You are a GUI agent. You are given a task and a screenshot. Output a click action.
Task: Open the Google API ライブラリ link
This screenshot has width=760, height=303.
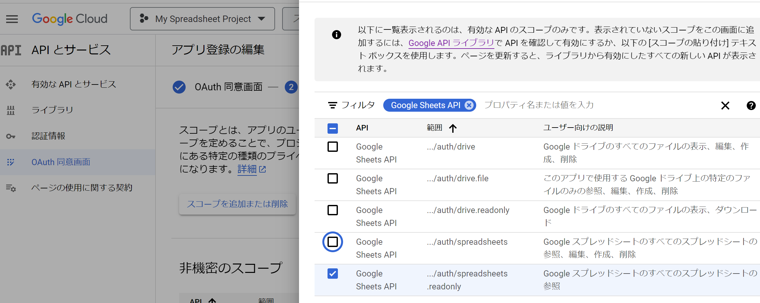pos(451,43)
